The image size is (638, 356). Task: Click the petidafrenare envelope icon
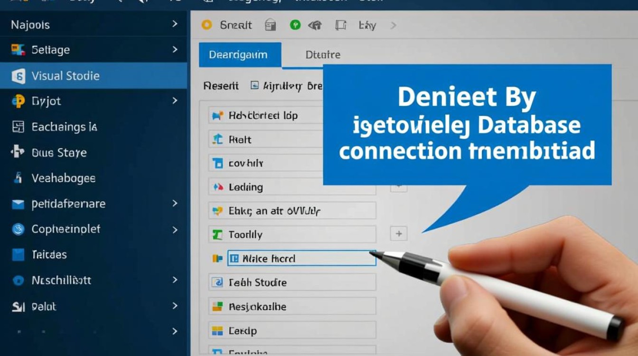coord(18,204)
